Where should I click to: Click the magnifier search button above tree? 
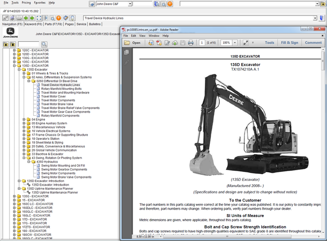[x=44, y=44]
